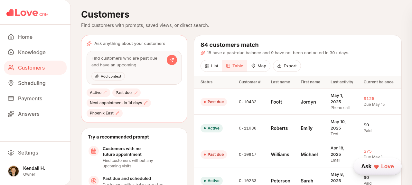Screen dimensions: 412x185
Task: Edit the Active filter chip pencil
Action: (105, 93)
